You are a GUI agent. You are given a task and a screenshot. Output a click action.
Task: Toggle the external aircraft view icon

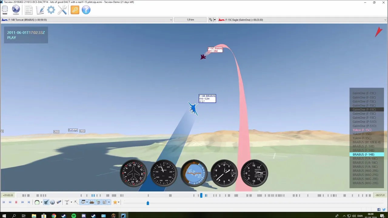pyautogui.click(x=46, y=202)
